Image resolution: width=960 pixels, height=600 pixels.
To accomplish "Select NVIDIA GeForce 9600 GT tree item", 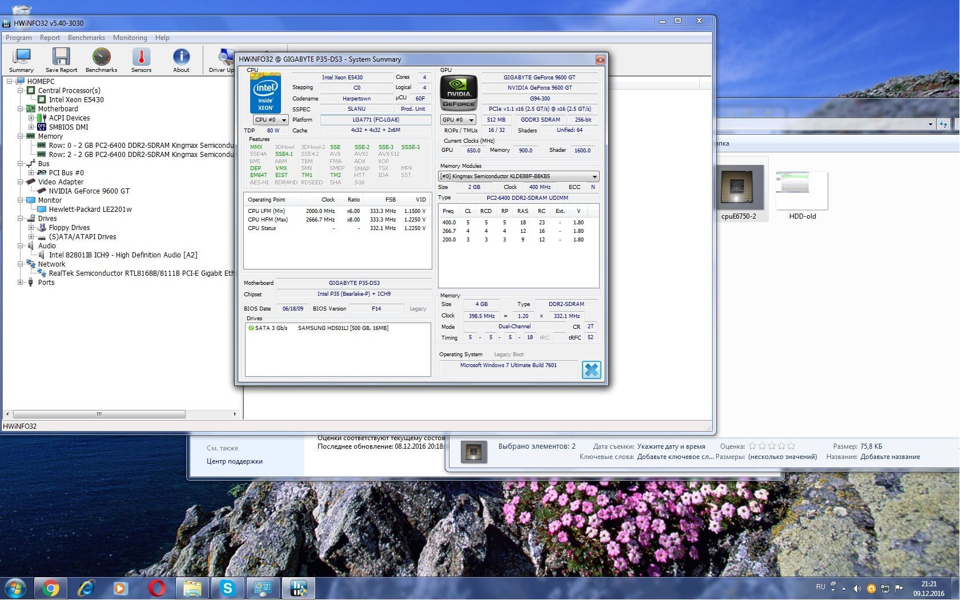I will pos(89,191).
